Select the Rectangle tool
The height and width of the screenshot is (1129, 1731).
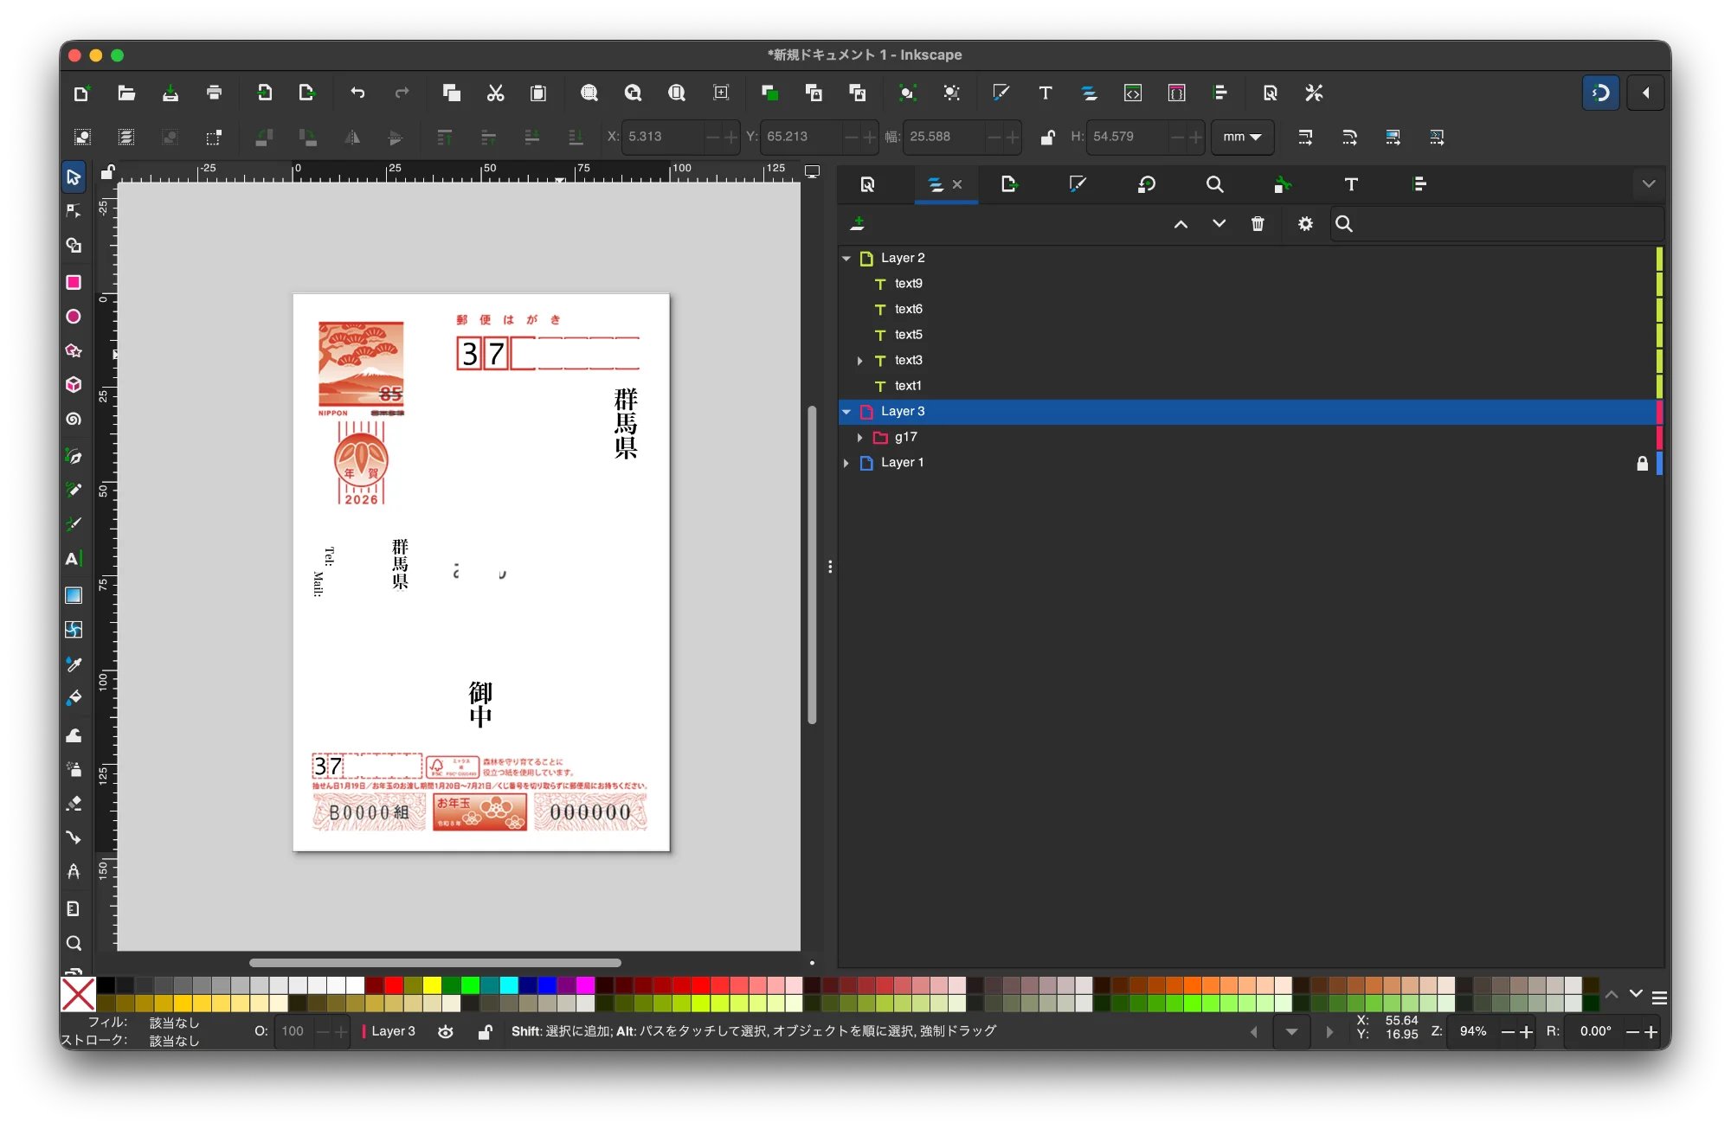74,282
